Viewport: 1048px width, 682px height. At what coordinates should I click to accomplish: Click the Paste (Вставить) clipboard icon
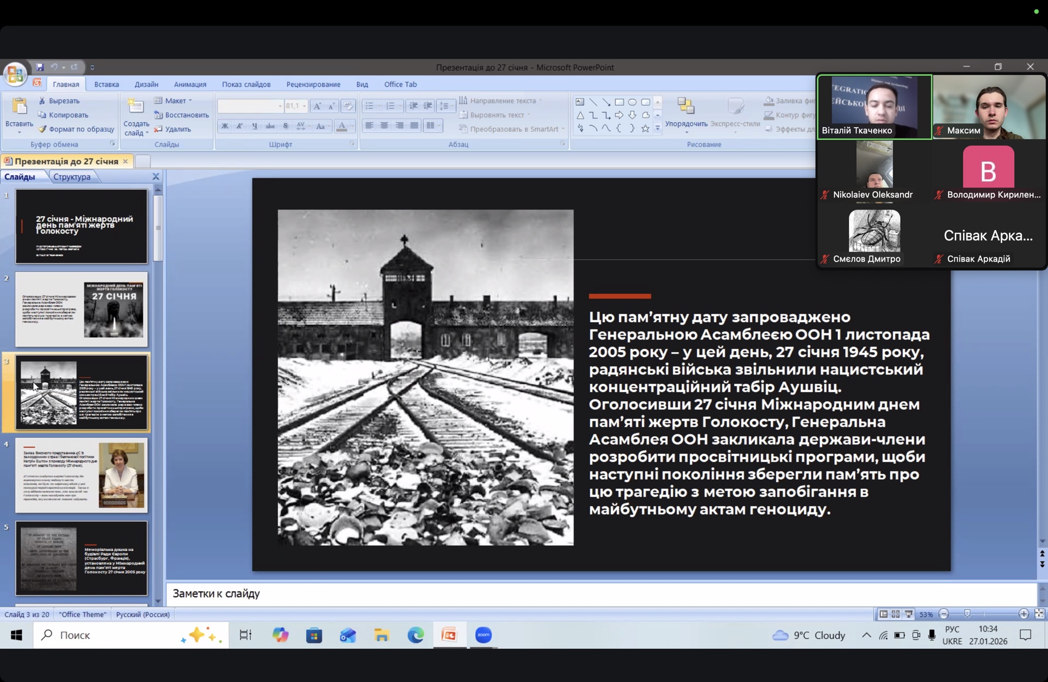click(x=19, y=107)
